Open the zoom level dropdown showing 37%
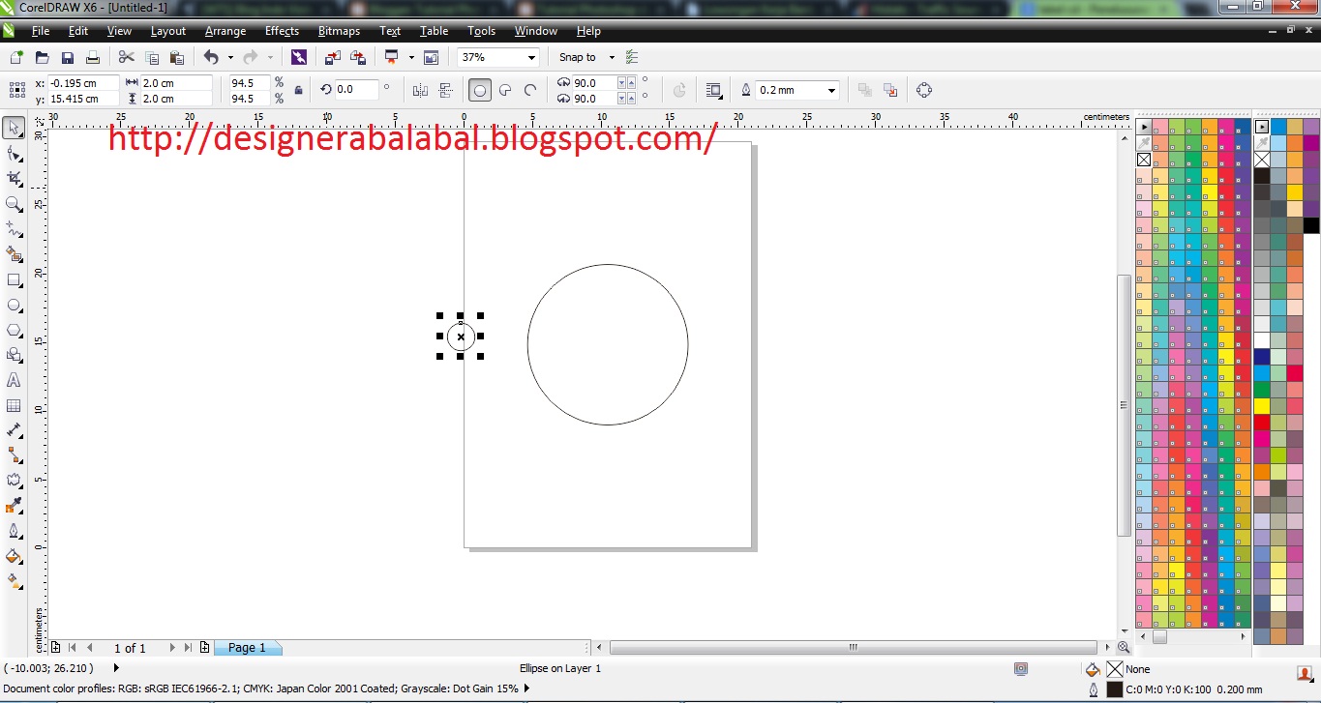The height and width of the screenshot is (703, 1321). (x=530, y=57)
